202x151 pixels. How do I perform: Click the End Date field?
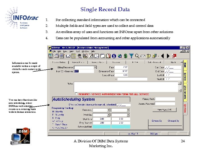coord(173,71)
